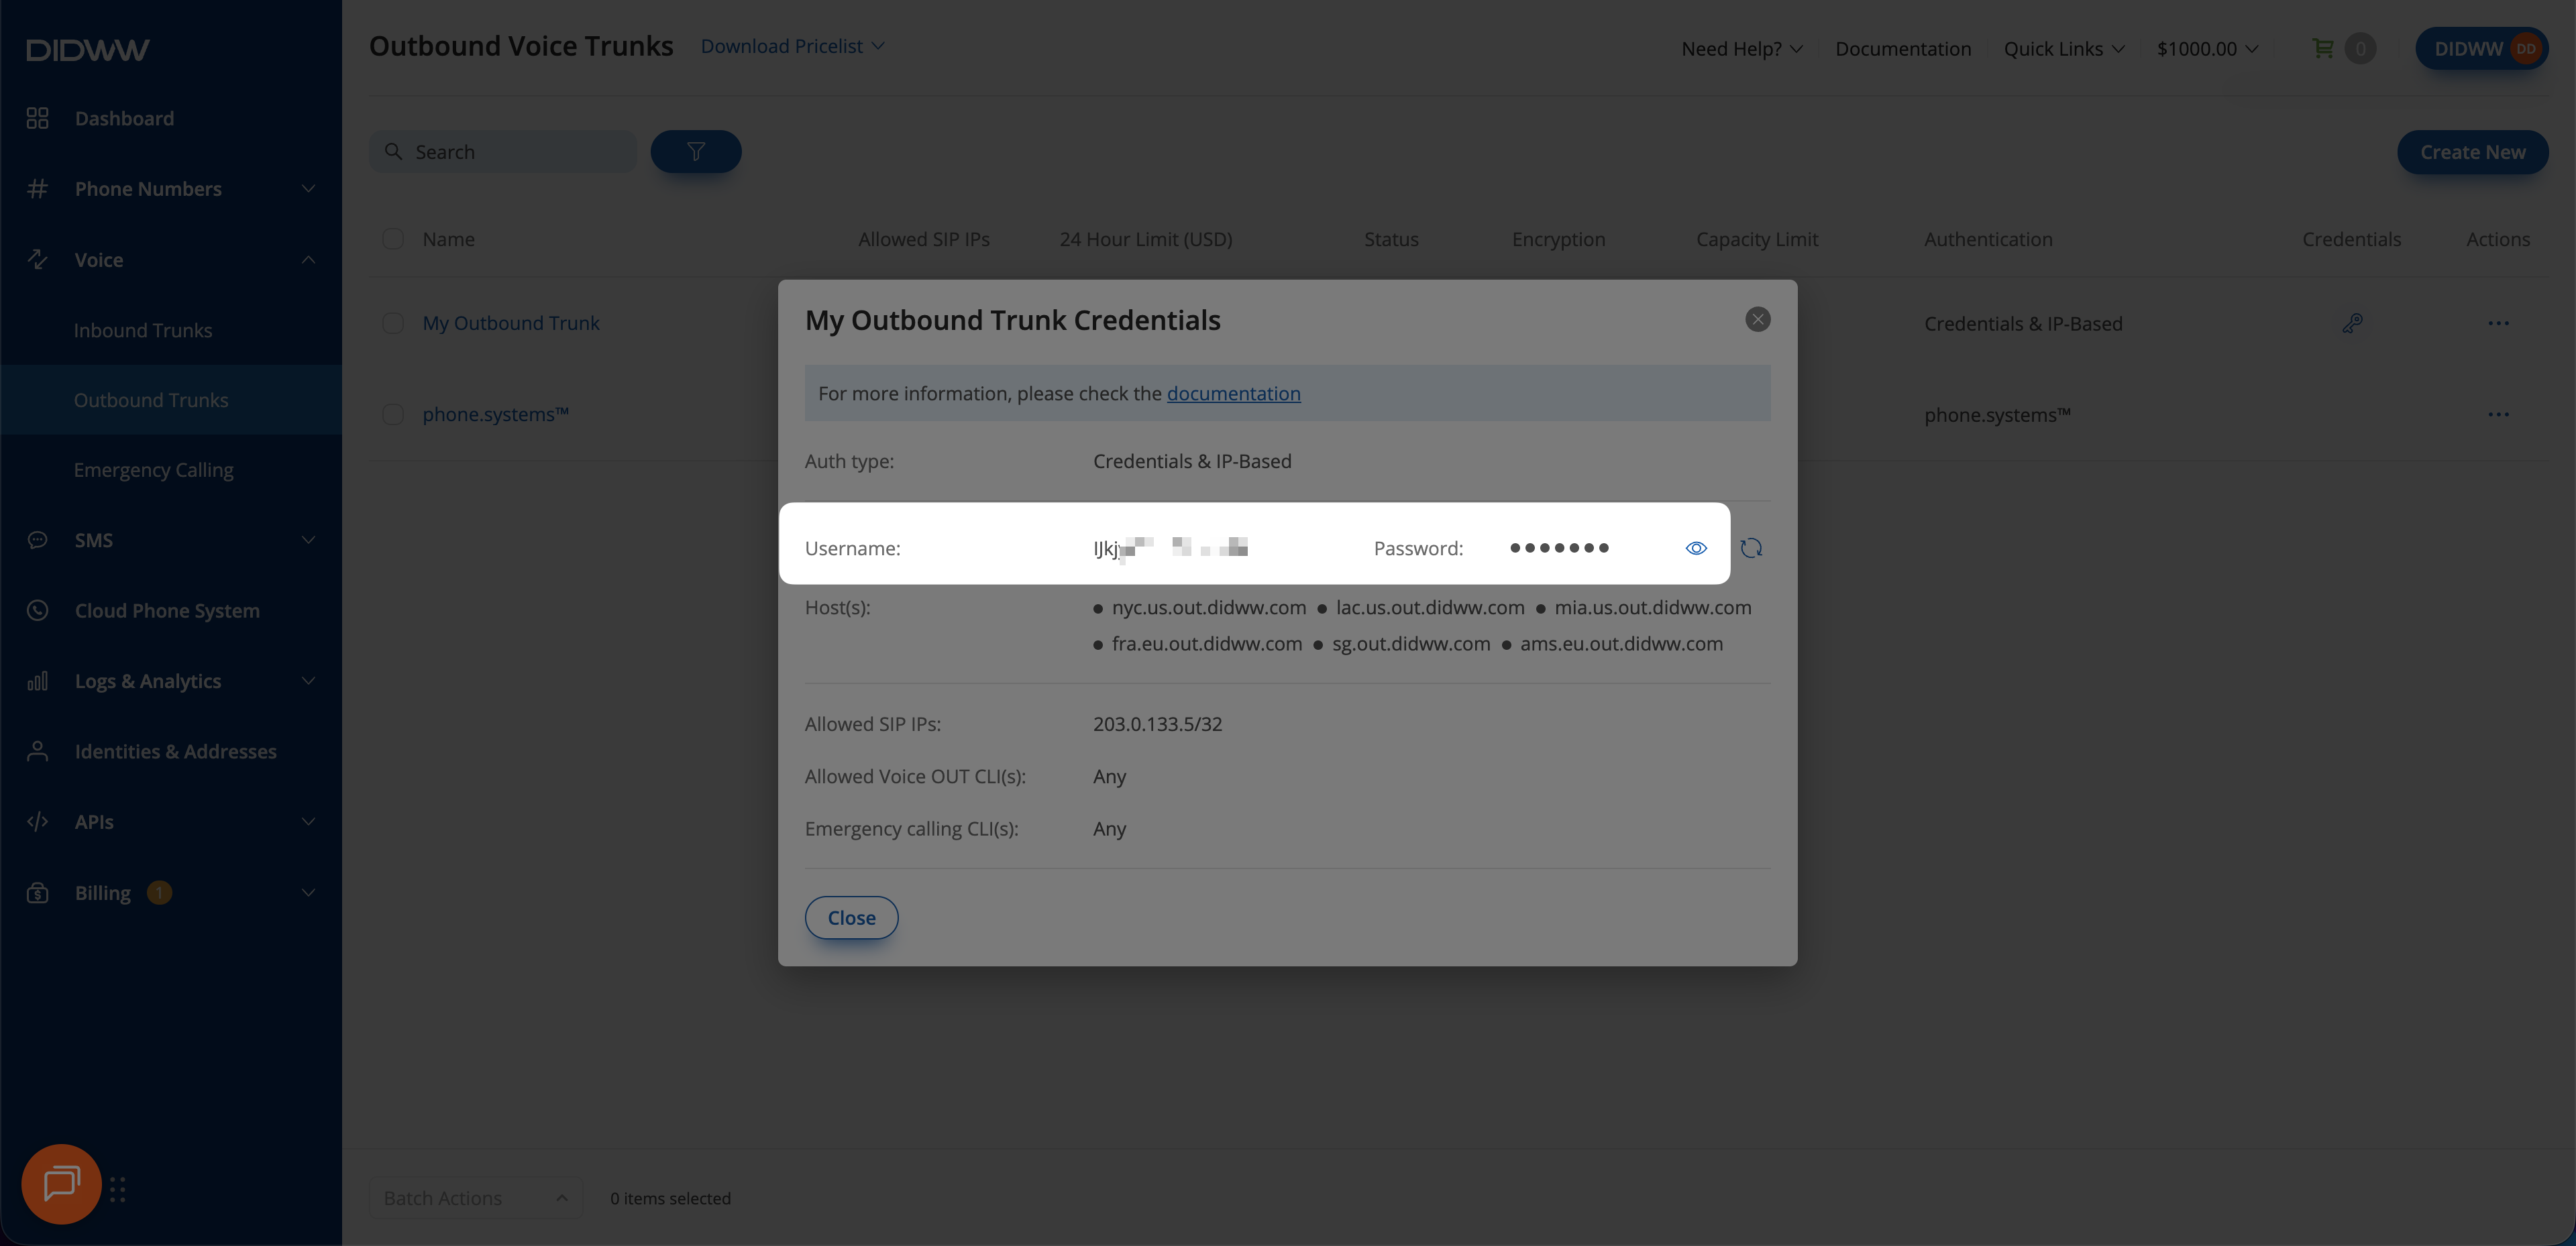Viewport: 2576px width, 1246px height.
Task: Expand the APIs menu
Action: click(308, 821)
